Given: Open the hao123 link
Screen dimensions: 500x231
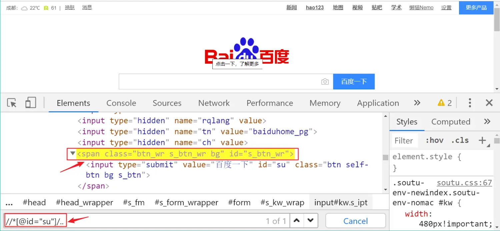Looking at the screenshot, I should tap(315, 8).
